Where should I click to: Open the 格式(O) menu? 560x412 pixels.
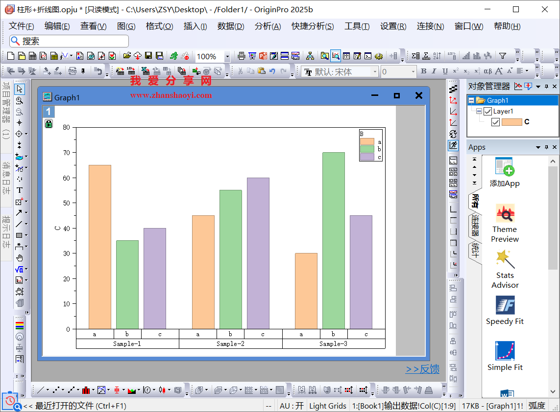coord(159,26)
